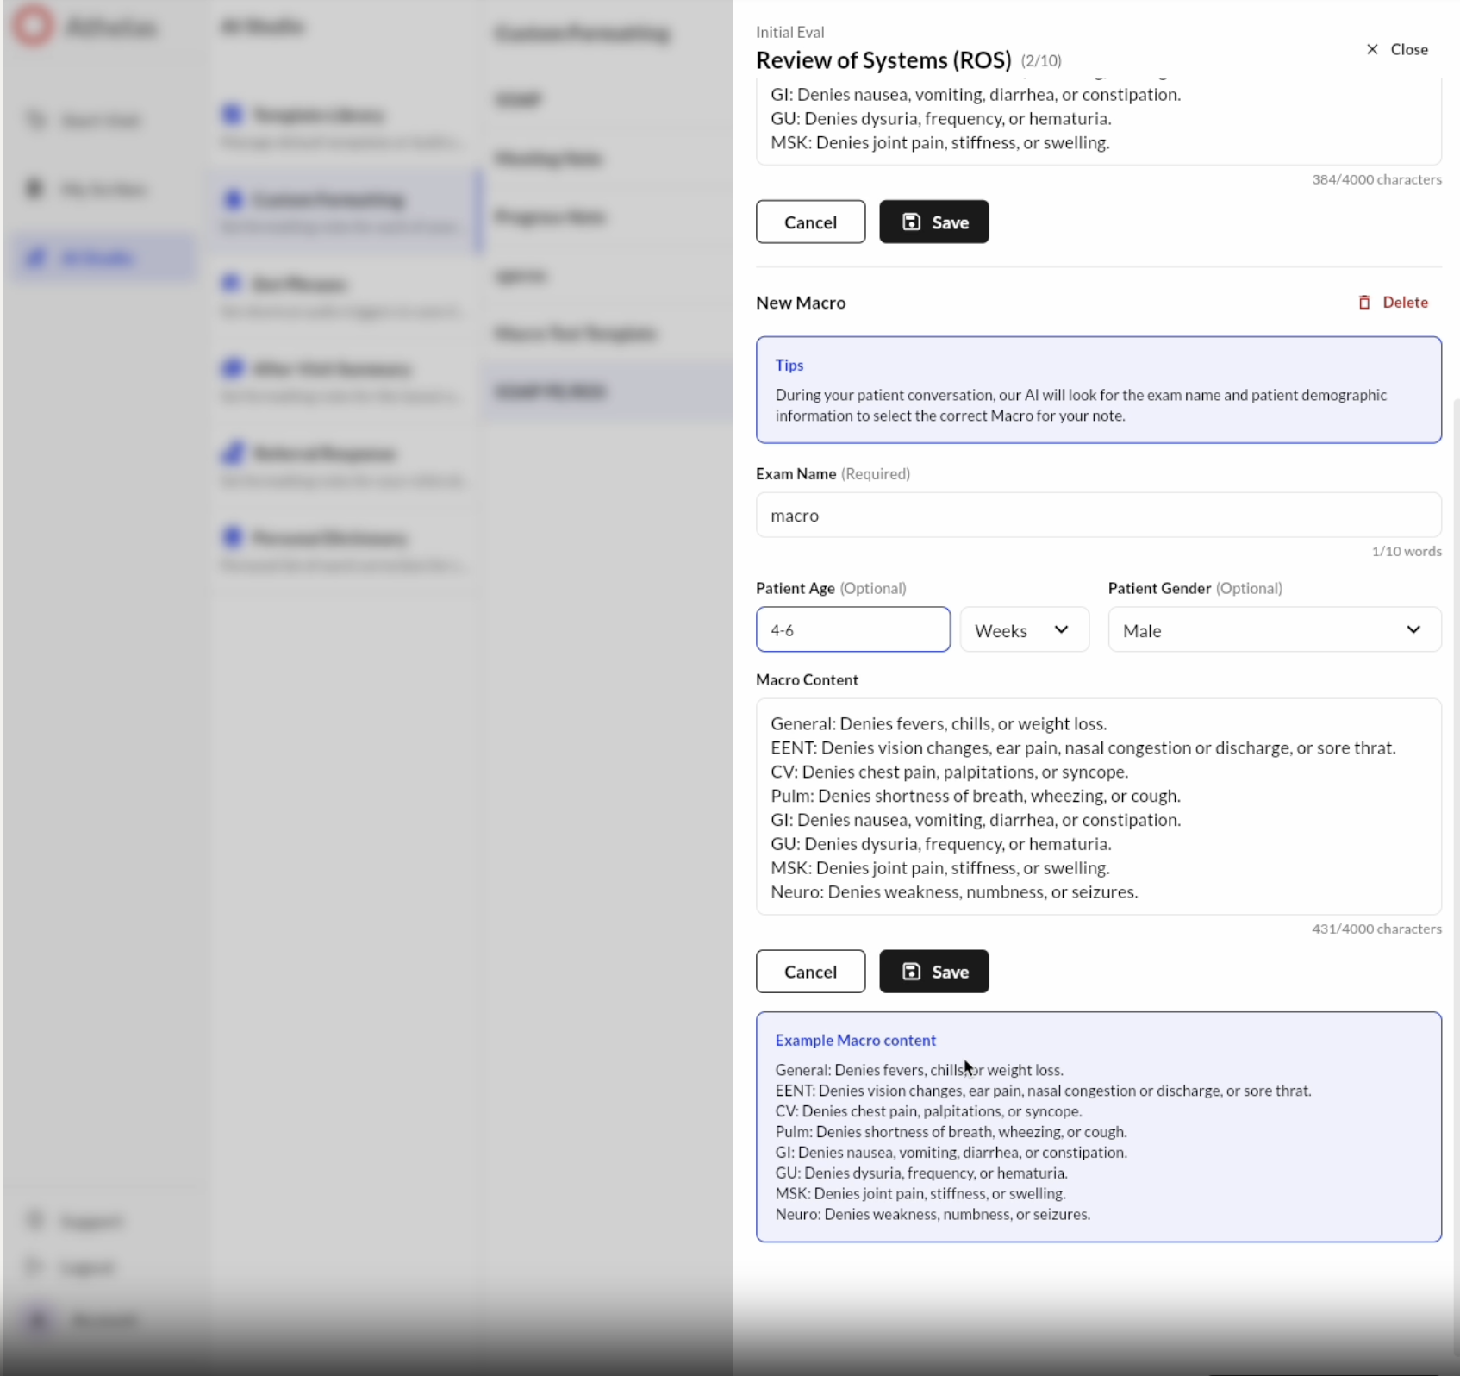Cancel the New Macro edits
Screen dimensions: 1460x1376
pos(810,971)
